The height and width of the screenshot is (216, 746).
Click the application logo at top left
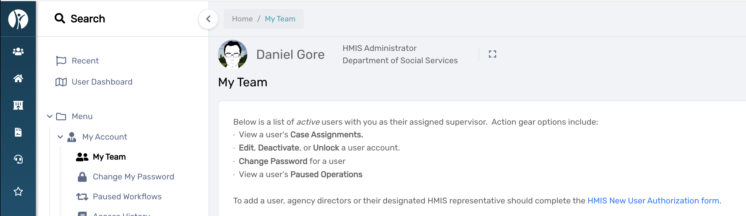[x=18, y=19]
